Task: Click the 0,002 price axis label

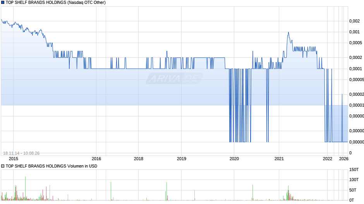Action: (x=354, y=21)
